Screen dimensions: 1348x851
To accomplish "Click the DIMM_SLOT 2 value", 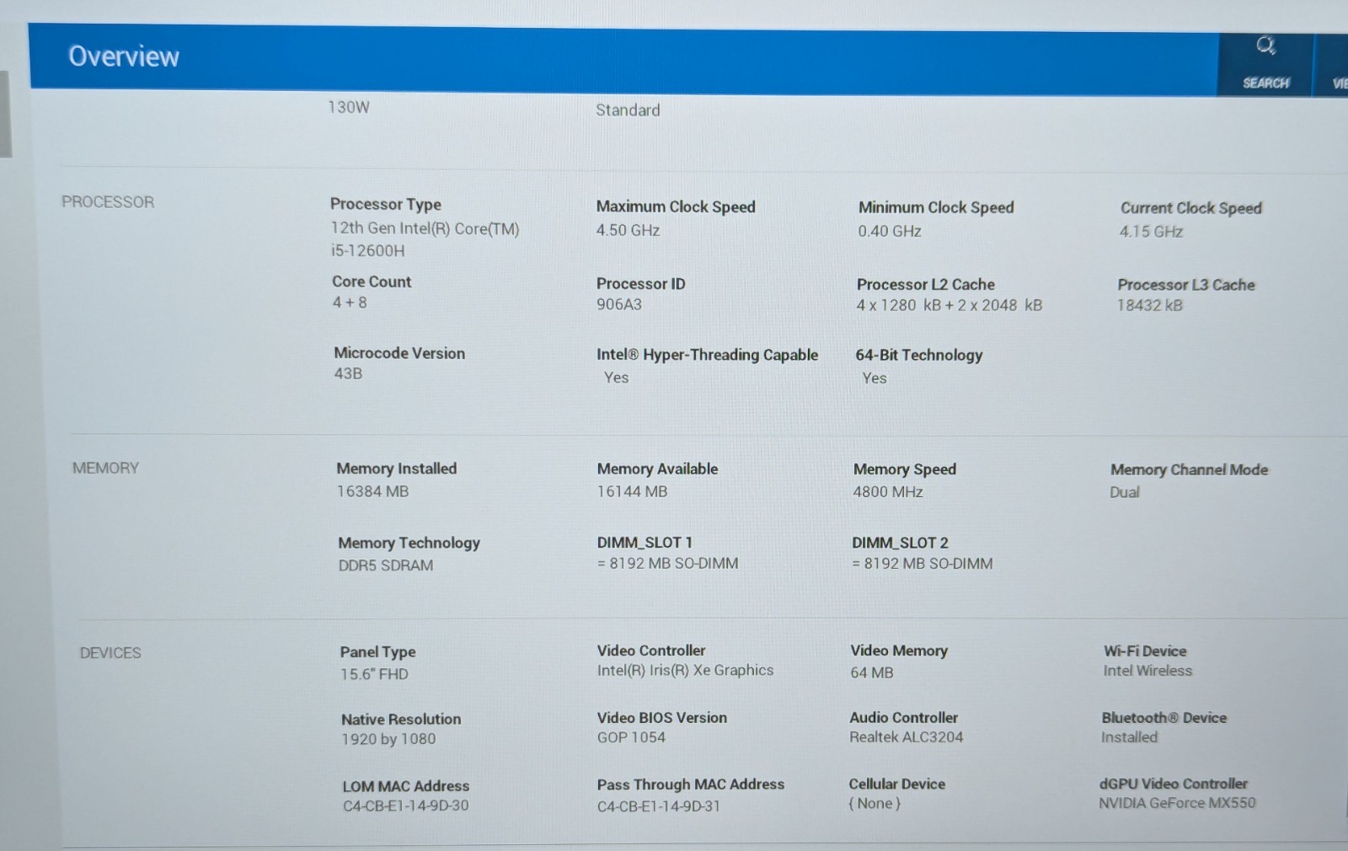I will (x=923, y=564).
